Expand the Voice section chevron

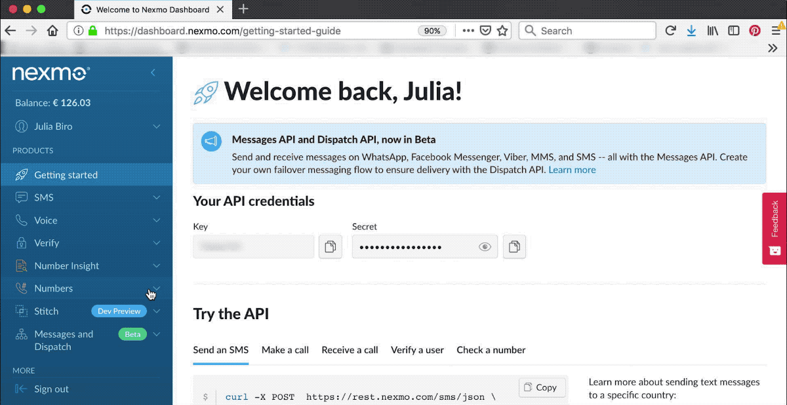[x=157, y=220]
